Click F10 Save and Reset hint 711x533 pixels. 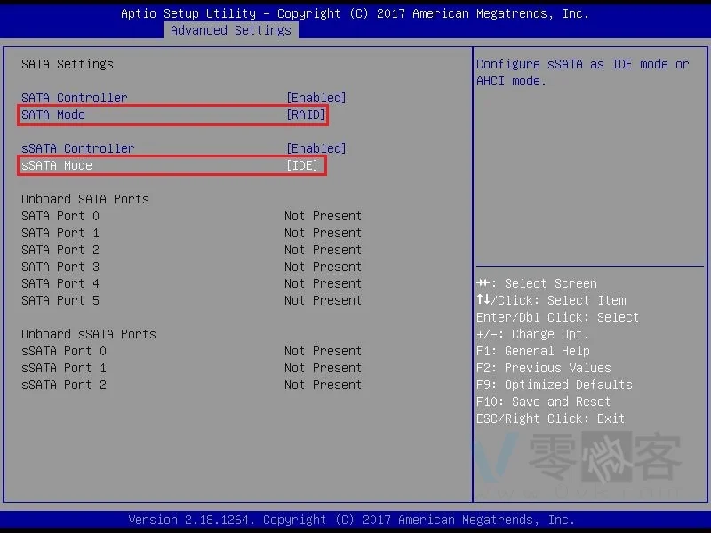pos(551,402)
